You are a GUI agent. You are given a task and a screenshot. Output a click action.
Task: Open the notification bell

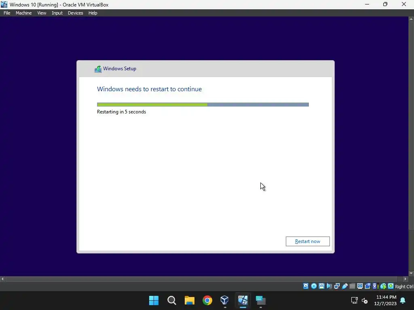403,300
